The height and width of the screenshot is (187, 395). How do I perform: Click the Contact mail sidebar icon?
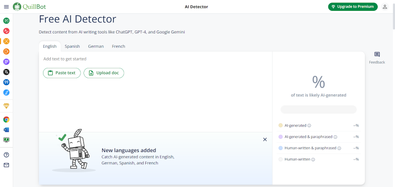pyautogui.click(x=6, y=165)
